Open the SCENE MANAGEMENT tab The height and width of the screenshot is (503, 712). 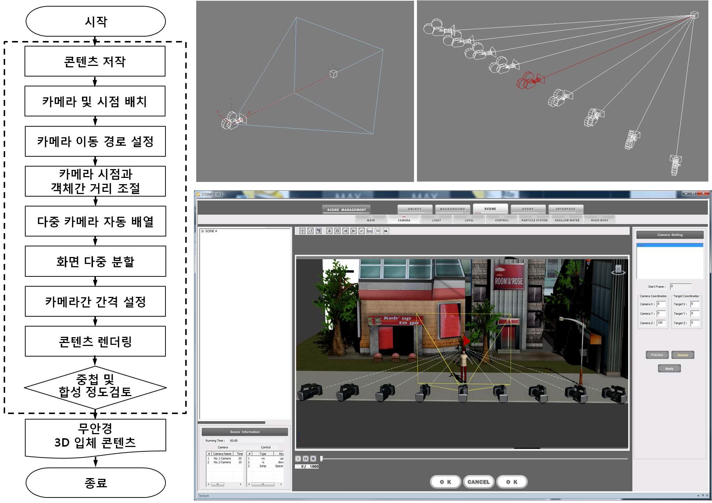click(x=346, y=210)
